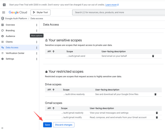Image resolution: width=165 pixels, height=130 pixels.
Task: Click the .../auth/gmail.readonly scope text
Action: pos(72,113)
